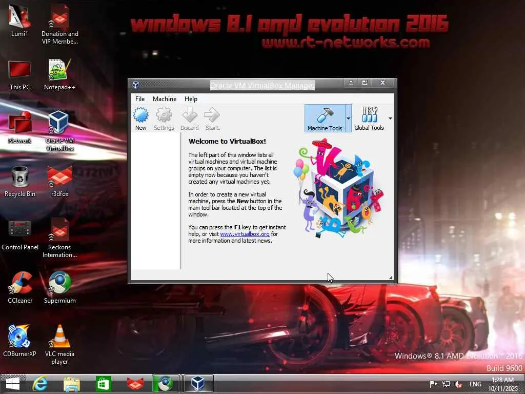Click the Discard arrow toolbar icon
The height and width of the screenshot is (394, 525).
click(190, 119)
